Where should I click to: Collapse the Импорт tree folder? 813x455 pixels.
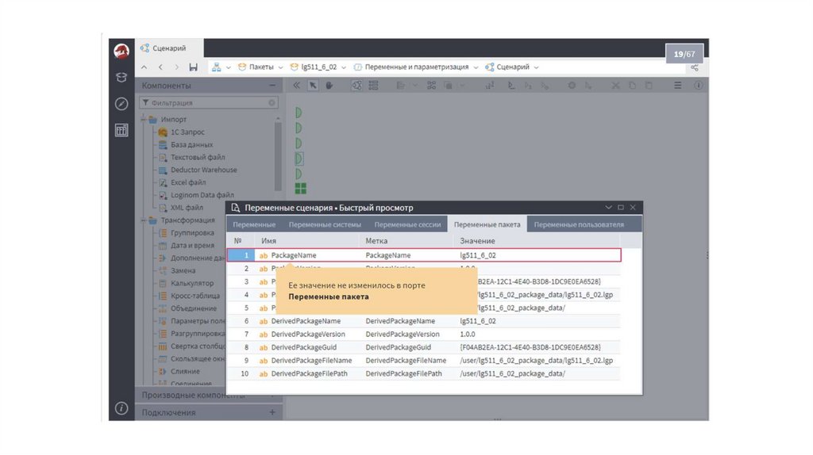144,120
